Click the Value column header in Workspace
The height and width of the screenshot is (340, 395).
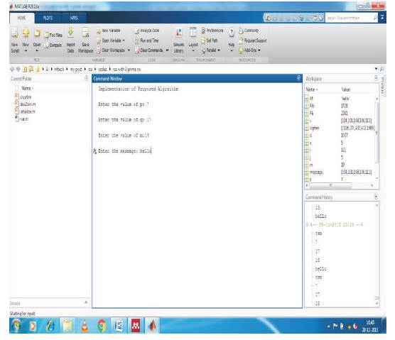pyautogui.click(x=345, y=89)
